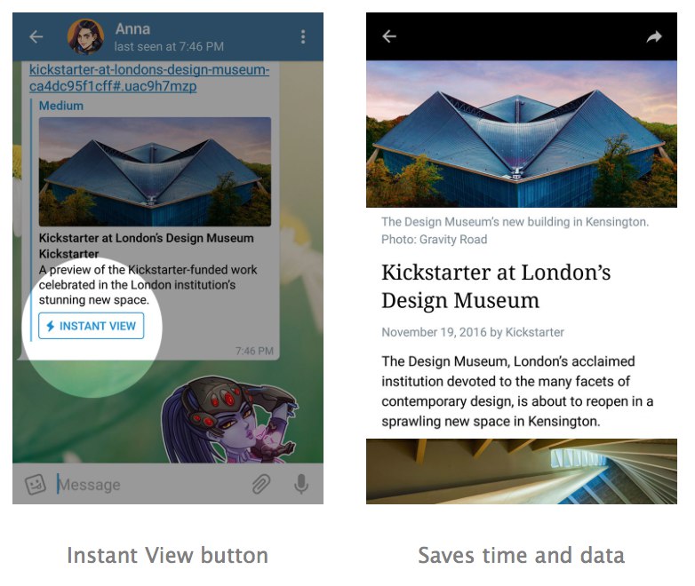Tap the microphone voice message icon
695x586 pixels.
(x=301, y=484)
